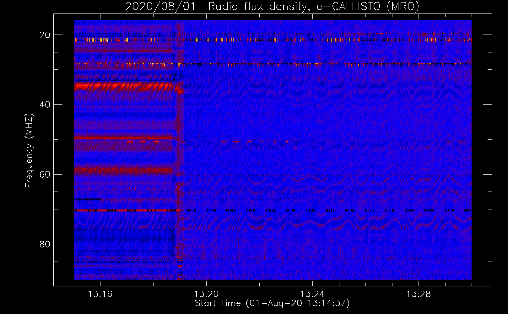Click the '80' frequency tick label

(x=45, y=244)
